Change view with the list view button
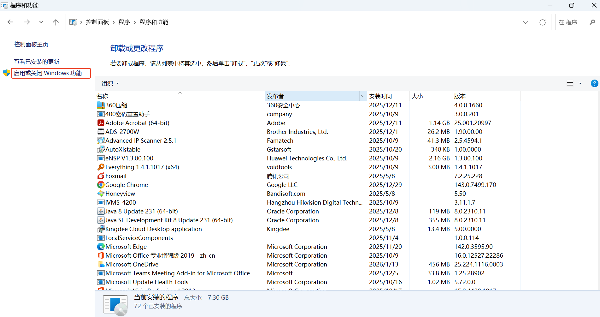The image size is (600, 317). pyautogui.click(x=570, y=83)
